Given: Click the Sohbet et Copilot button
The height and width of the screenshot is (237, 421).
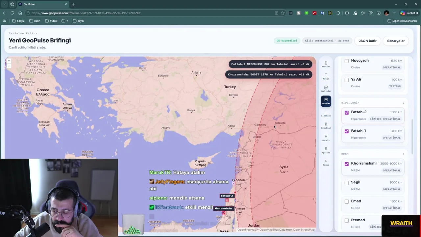Looking at the screenshot, I should pyautogui.click(x=409, y=13).
